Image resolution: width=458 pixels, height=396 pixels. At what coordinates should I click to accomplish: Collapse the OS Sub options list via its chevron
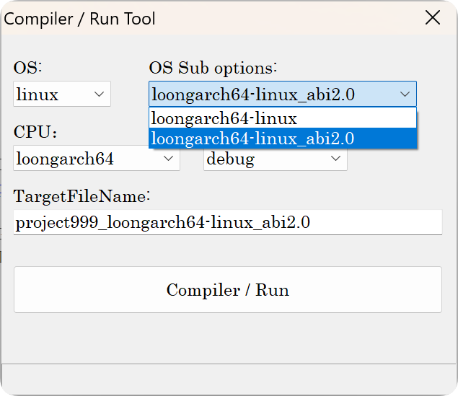(x=405, y=94)
